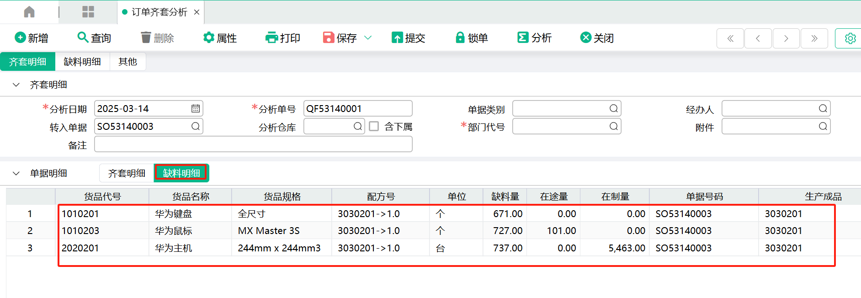Click the 缺料量 column header
The image size is (861, 298).
505,197
